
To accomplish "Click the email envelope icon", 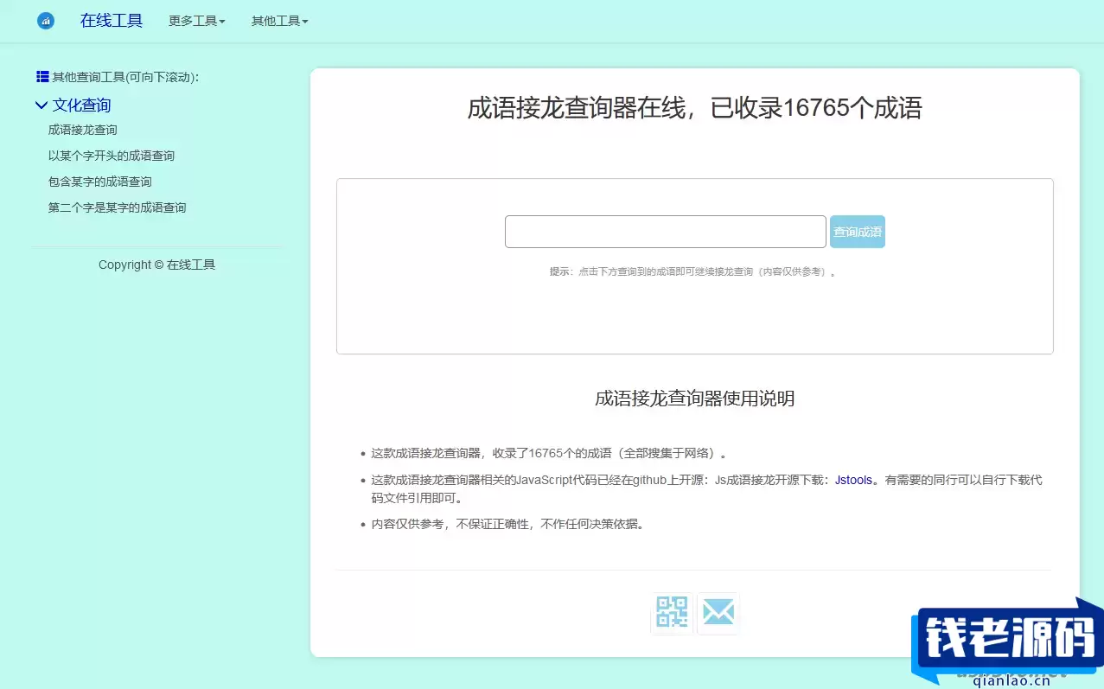I will 718,613.
